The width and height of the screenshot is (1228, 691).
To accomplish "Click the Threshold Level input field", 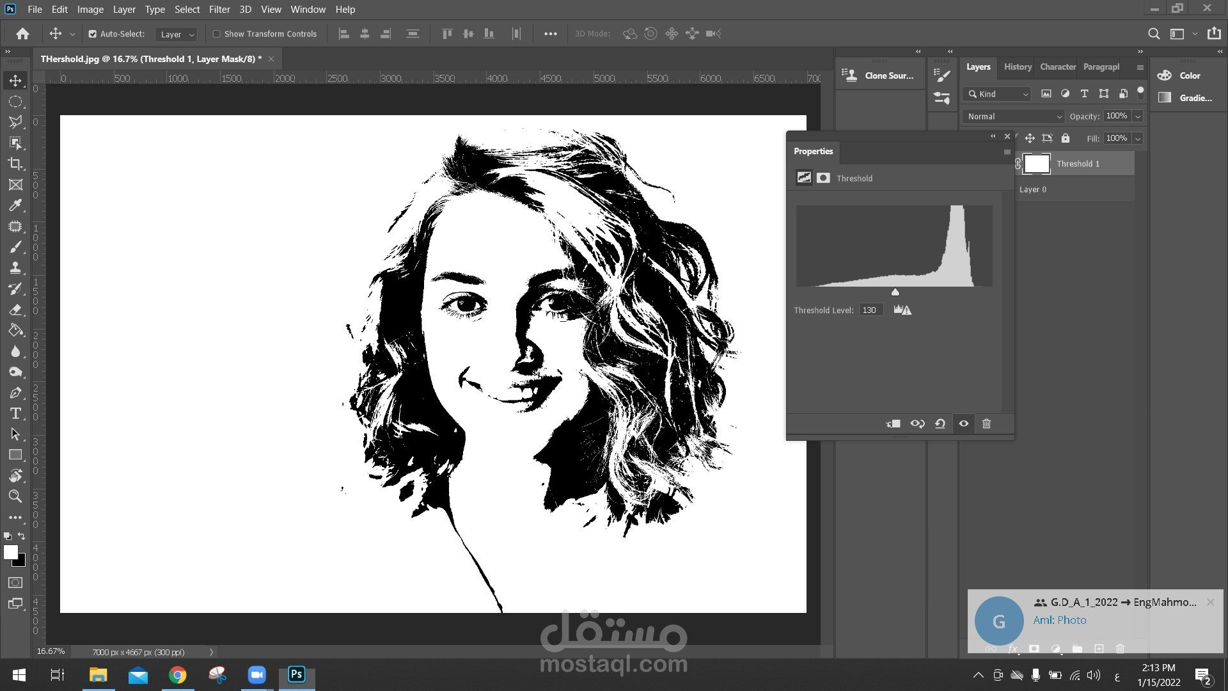I will [x=870, y=310].
